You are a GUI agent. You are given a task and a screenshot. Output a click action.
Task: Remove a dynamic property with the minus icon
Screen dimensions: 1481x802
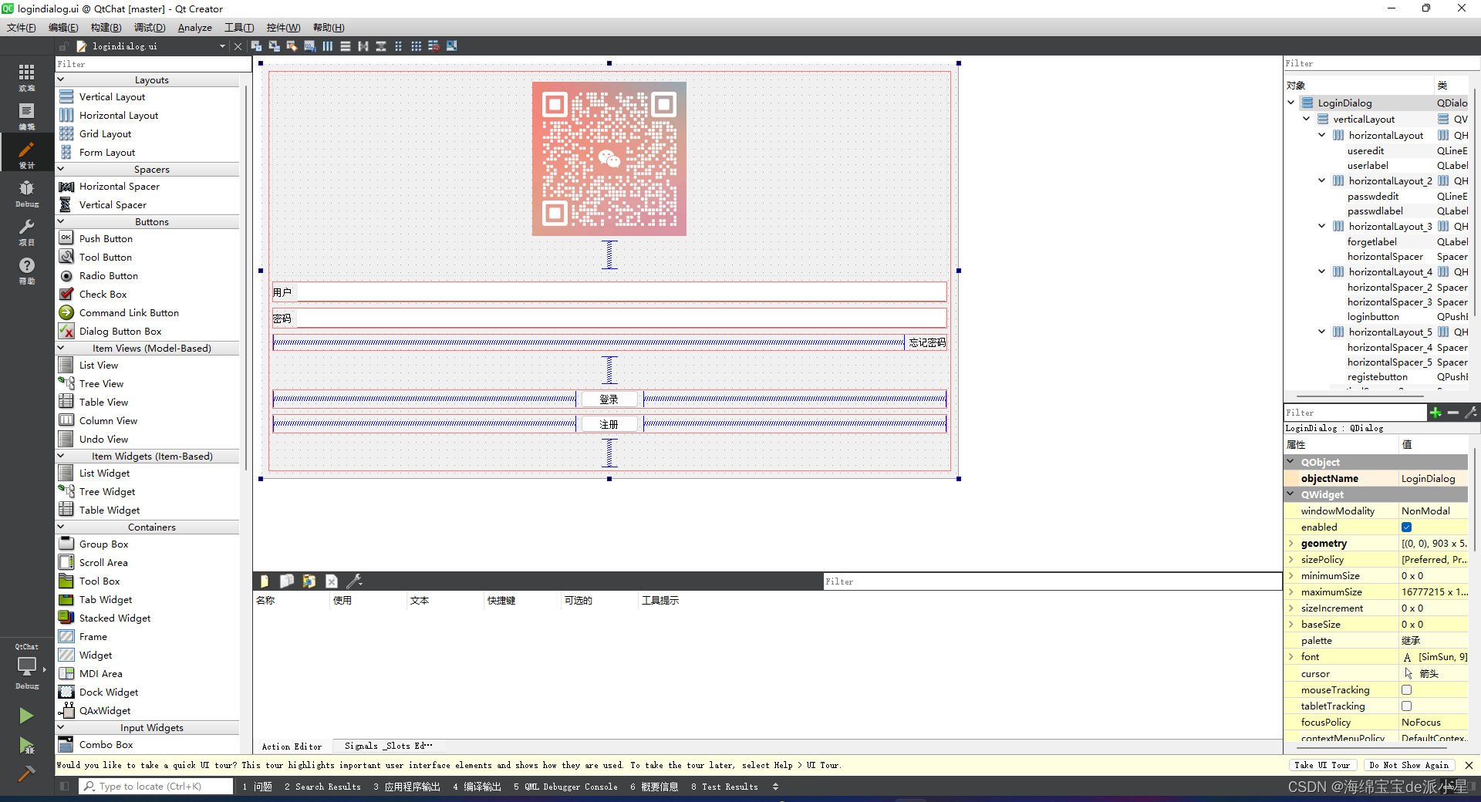coord(1453,413)
